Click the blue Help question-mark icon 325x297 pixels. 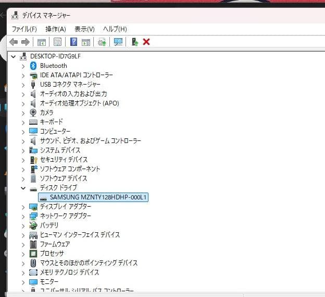click(x=73, y=42)
